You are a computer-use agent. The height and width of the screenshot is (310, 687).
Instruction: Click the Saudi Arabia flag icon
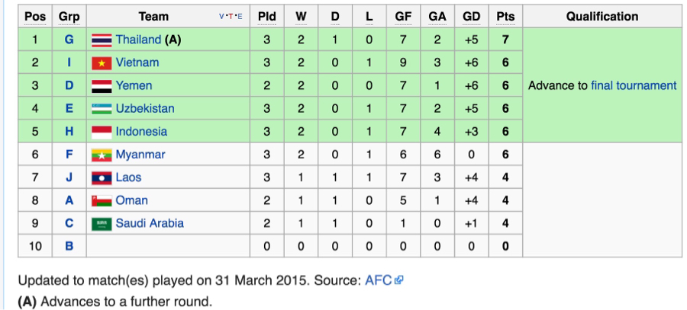pos(102,223)
